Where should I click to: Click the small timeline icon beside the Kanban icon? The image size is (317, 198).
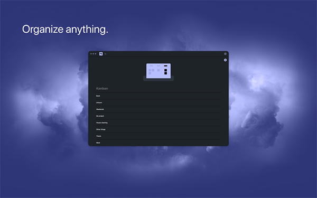[105, 54]
